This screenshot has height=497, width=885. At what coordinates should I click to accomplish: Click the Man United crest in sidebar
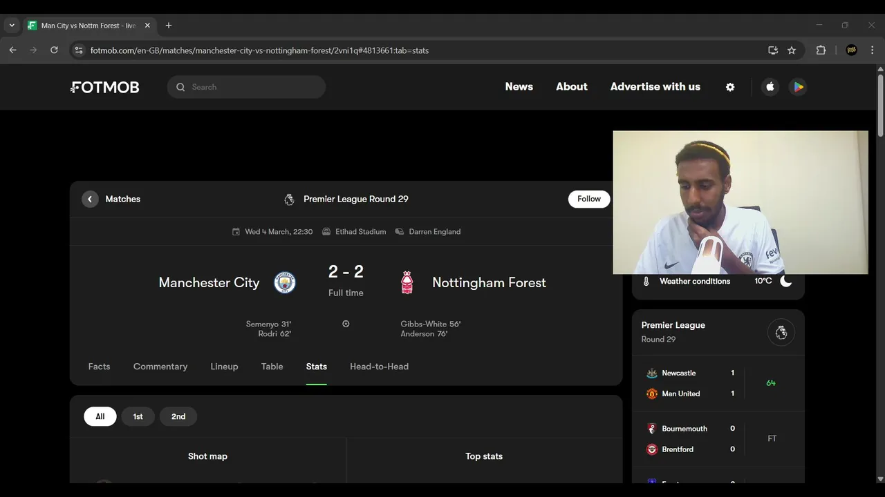click(651, 393)
